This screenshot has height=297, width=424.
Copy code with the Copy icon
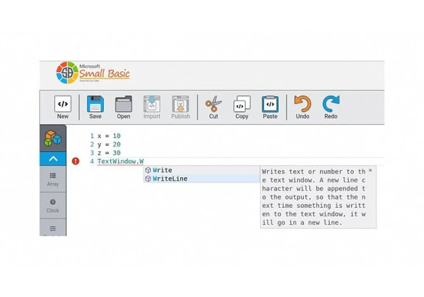tap(242, 104)
